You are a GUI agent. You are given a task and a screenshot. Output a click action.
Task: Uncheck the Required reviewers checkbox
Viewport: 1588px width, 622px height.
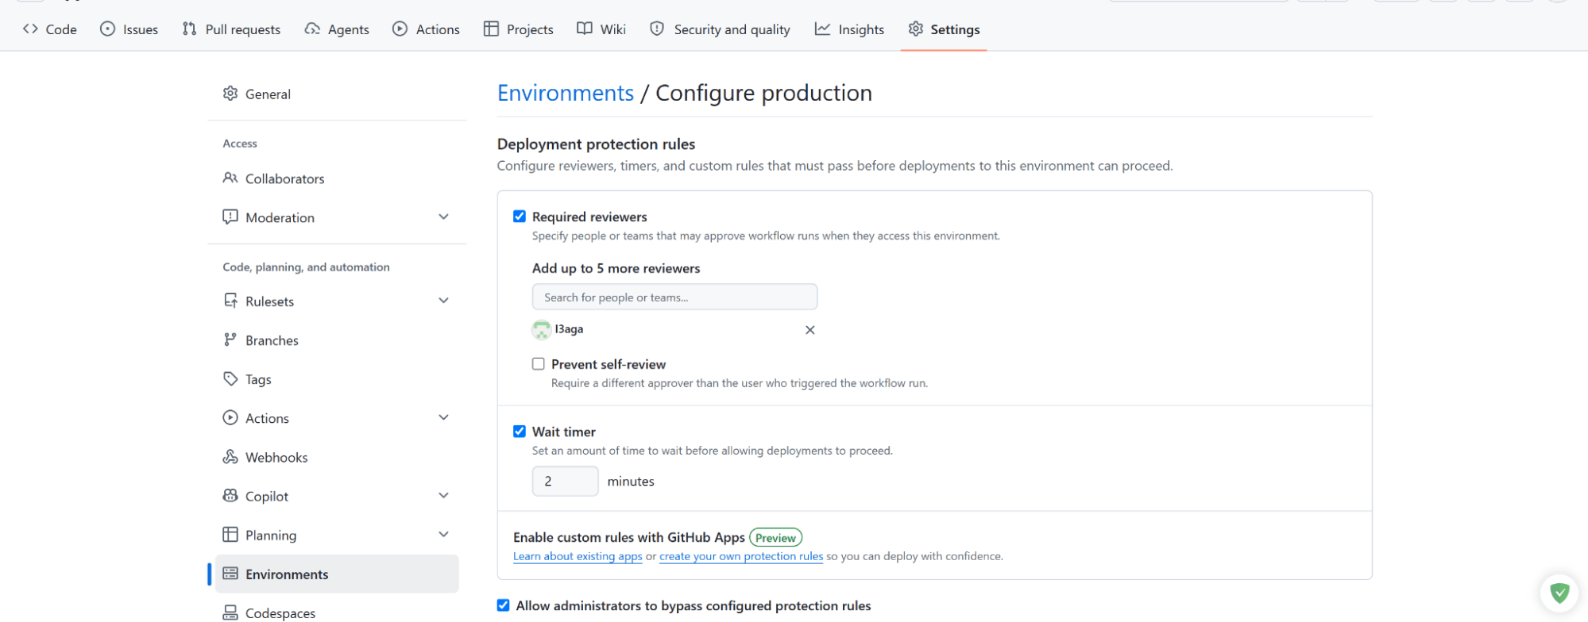coord(520,217)
